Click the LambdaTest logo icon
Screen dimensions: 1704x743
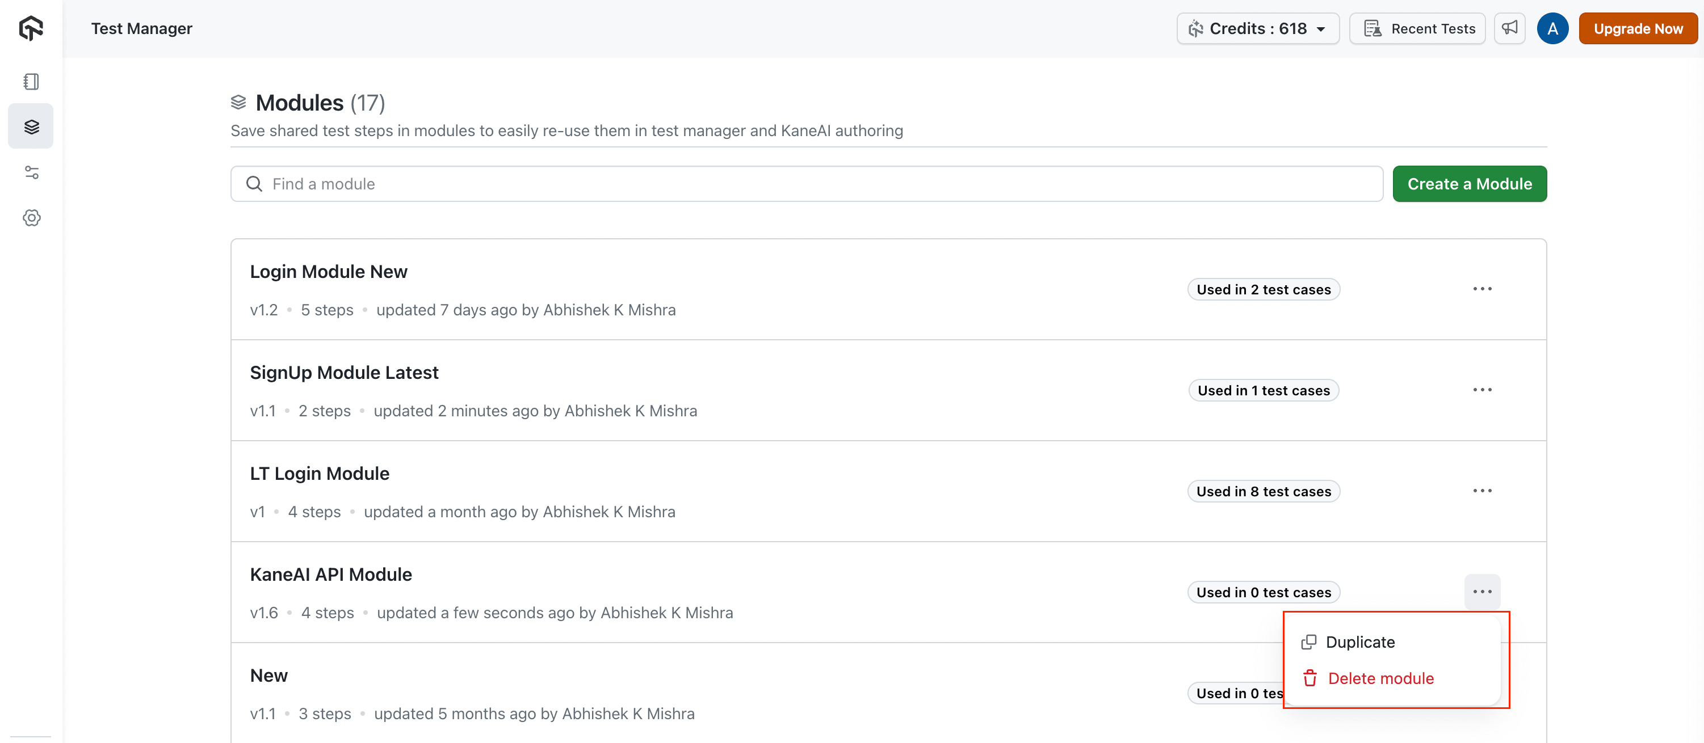coord(31,28)
